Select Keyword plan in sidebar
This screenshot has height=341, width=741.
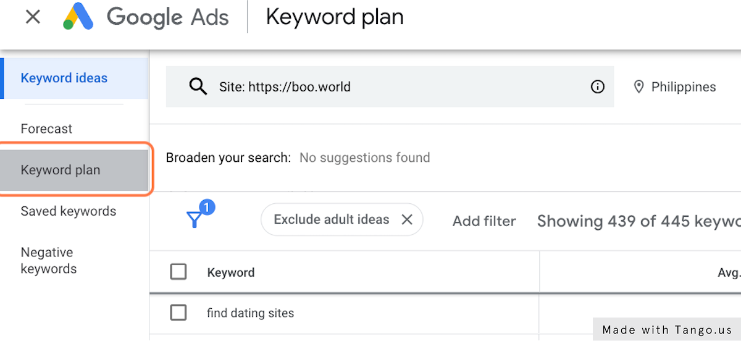(x=61, y=170)
